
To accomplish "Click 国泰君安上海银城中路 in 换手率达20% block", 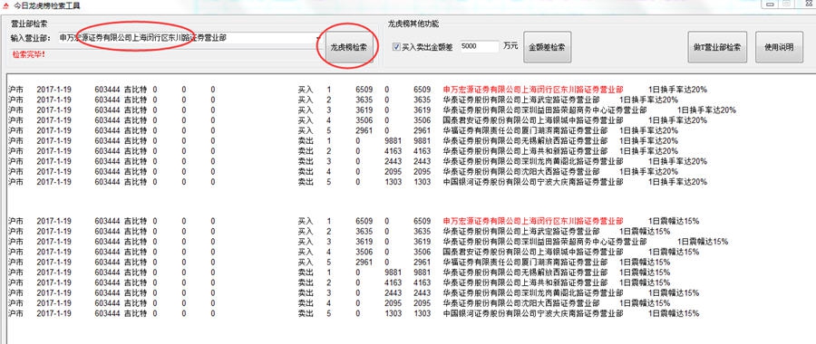I will click(533, 120).
